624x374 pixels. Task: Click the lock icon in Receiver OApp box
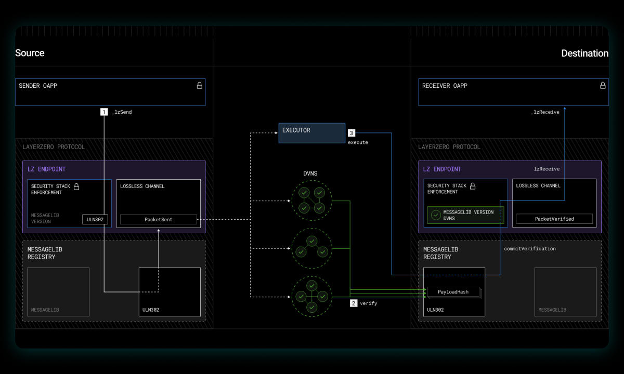[603, 86]
